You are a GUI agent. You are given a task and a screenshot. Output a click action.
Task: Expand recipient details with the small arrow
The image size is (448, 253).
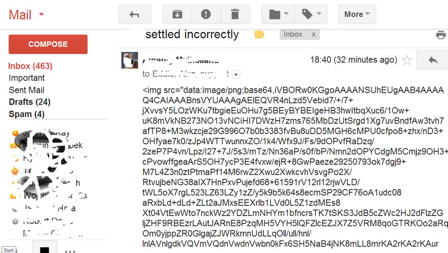236,74
